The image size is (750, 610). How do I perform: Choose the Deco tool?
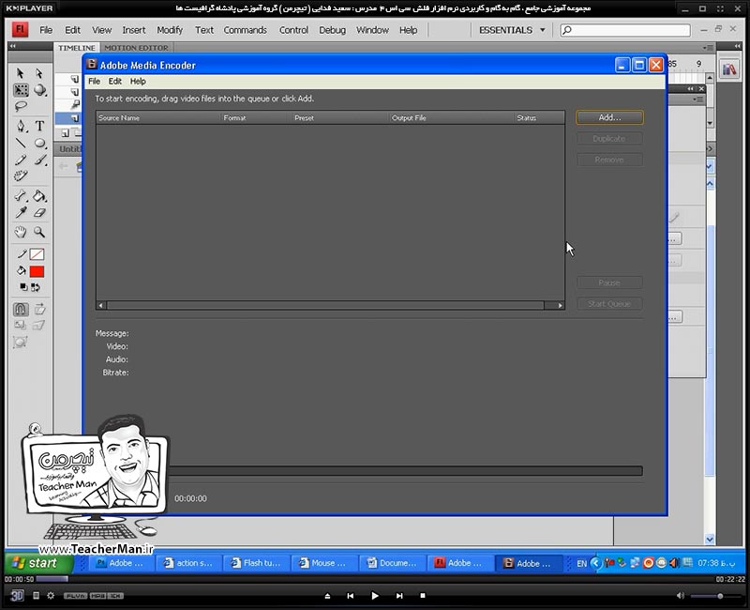[21, 176]
